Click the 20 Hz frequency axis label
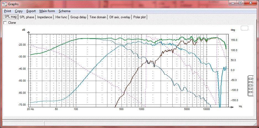 click(30, 109)
